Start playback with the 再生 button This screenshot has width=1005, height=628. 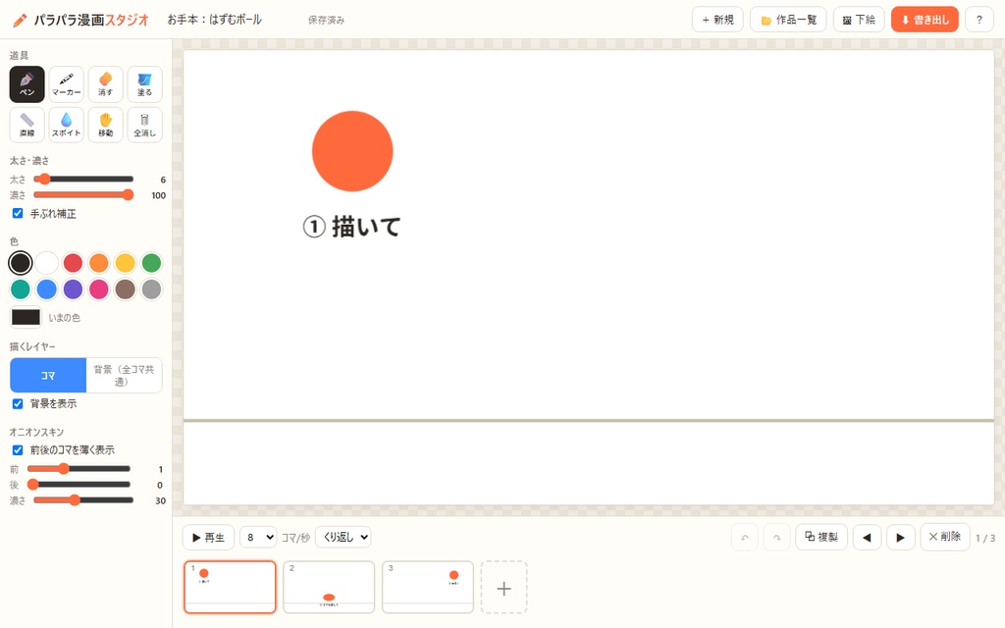click(208, 537)
